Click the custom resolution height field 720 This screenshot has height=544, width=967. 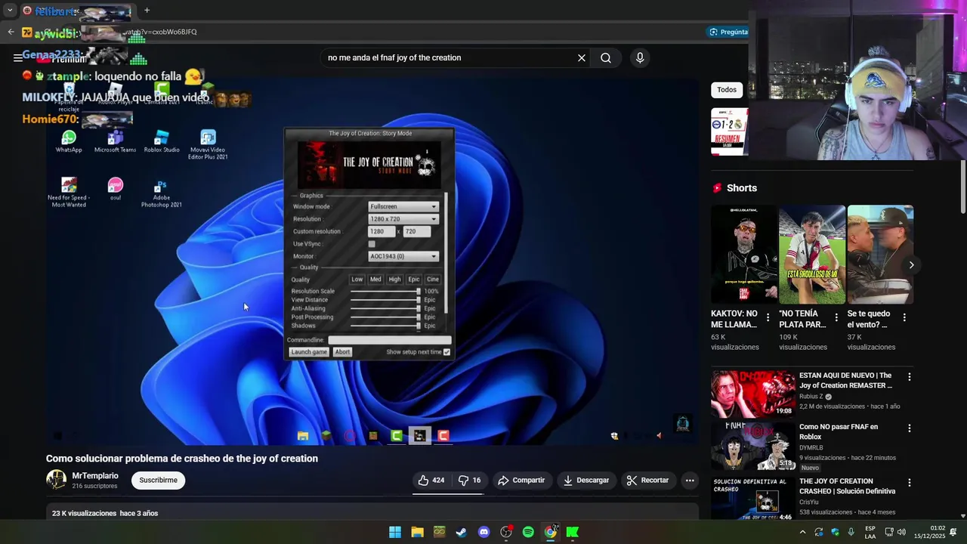[417, 231]
